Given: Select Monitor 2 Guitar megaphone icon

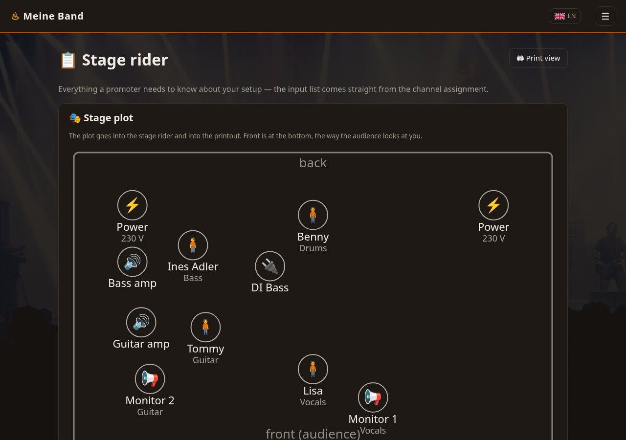Looking at the screenshot, I should [x=150, y=379].
